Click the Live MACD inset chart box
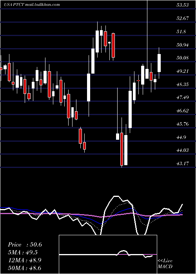The image size is (196, 274). pyautogui.click(x=108, y=254)
